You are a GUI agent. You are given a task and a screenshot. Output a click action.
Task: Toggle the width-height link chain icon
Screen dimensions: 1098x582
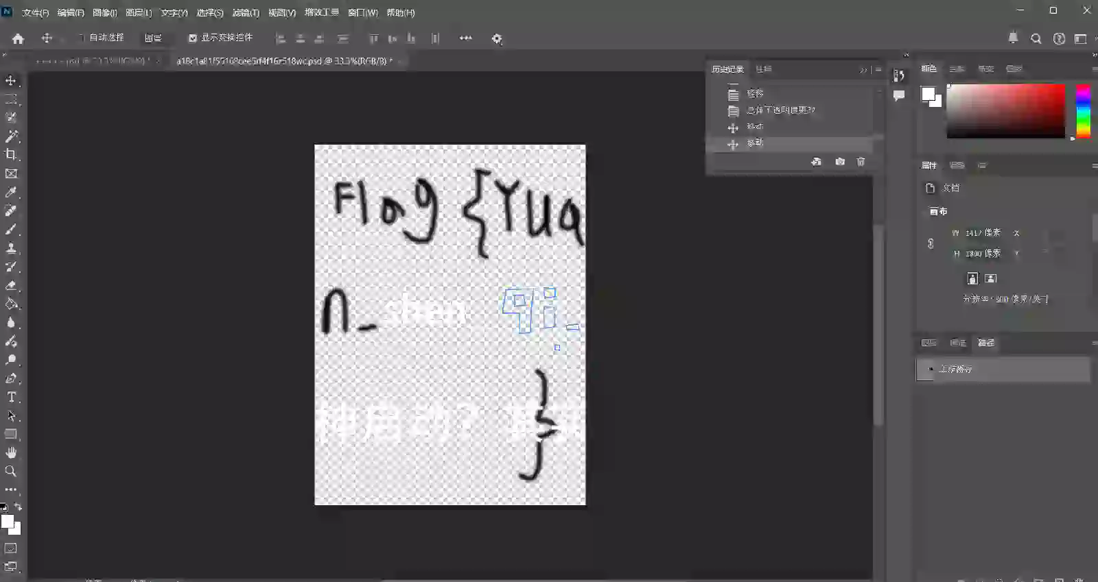(931, 243)
